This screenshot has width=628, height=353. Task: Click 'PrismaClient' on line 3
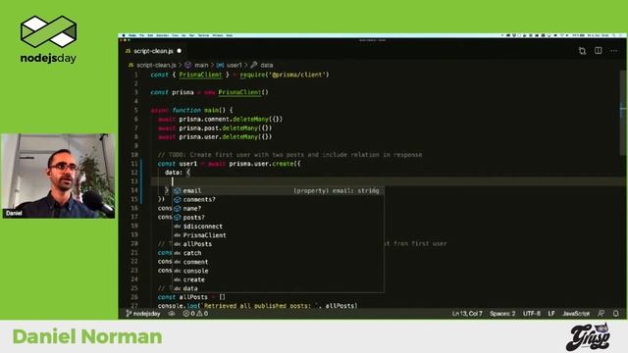tap(239, 92)
